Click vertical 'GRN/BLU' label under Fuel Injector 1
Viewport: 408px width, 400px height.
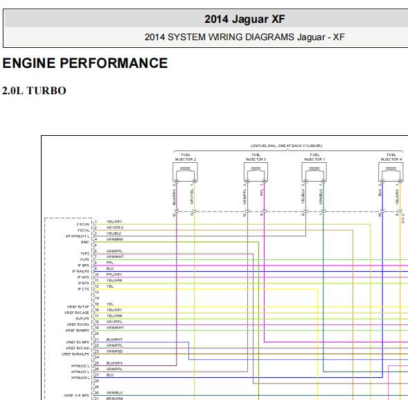[x=321, y=197]
